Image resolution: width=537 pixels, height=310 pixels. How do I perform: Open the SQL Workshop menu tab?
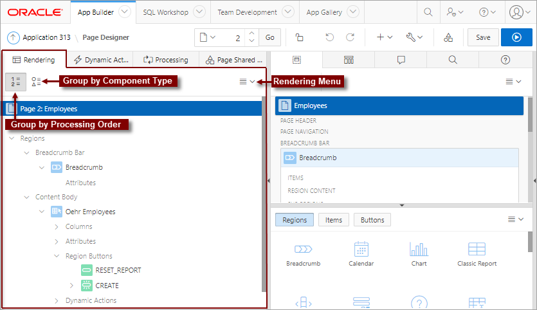click(165, 12)
